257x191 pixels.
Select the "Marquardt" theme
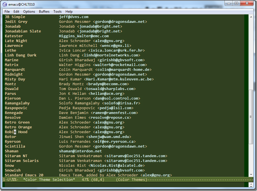pos(15,70)
